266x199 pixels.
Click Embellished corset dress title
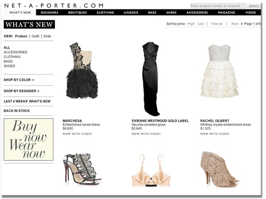[x=81, y=125]
